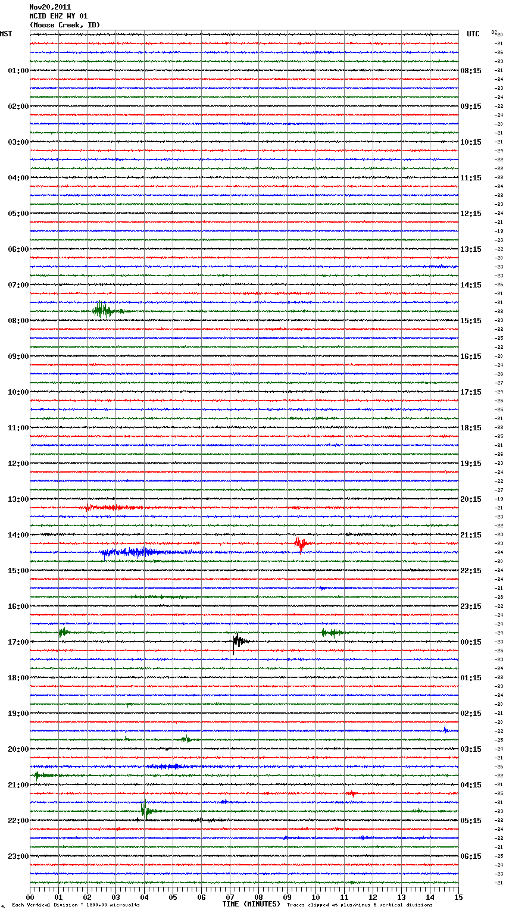Select the 23:00 MST time label
This screenshot has height=913, width=506.
click(18, 856)
